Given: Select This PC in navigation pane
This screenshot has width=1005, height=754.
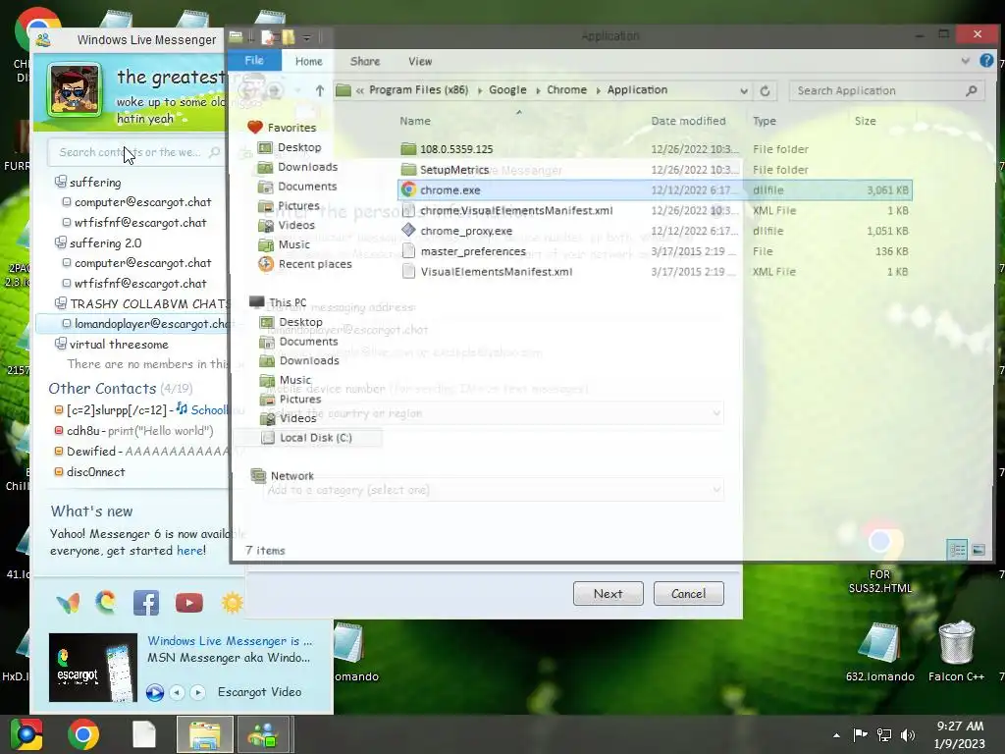Looking at the screenshot, I should tap(288, 302).
